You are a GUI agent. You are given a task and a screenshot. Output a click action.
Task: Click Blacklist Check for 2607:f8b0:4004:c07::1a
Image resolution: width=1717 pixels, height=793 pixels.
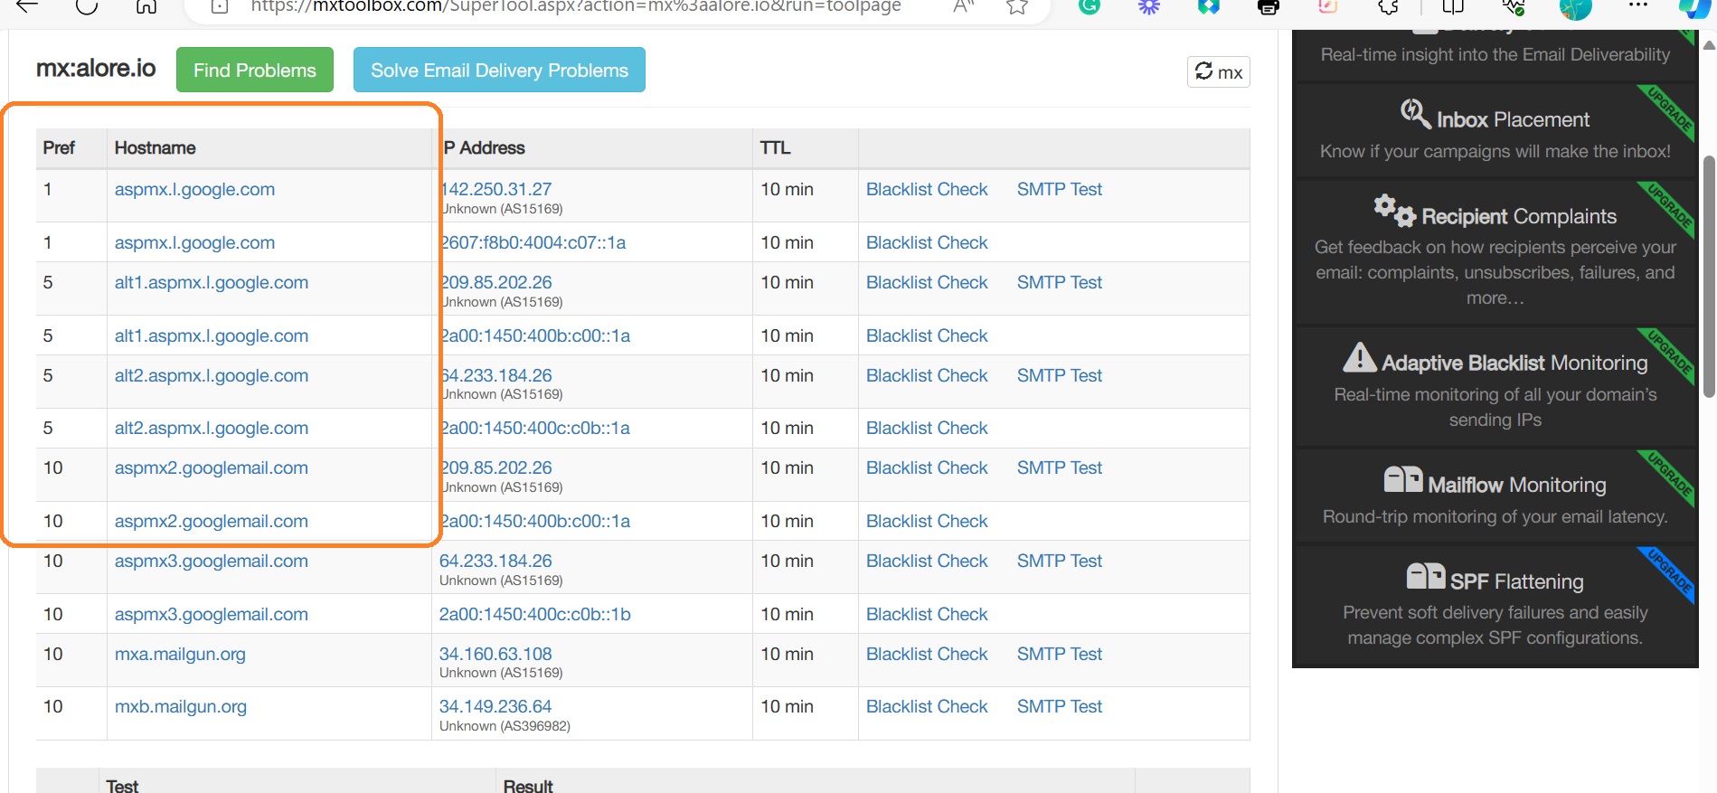927,242
